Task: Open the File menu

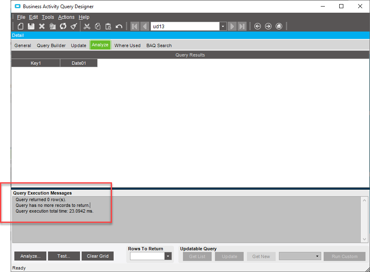Action: tap(21, 17)
